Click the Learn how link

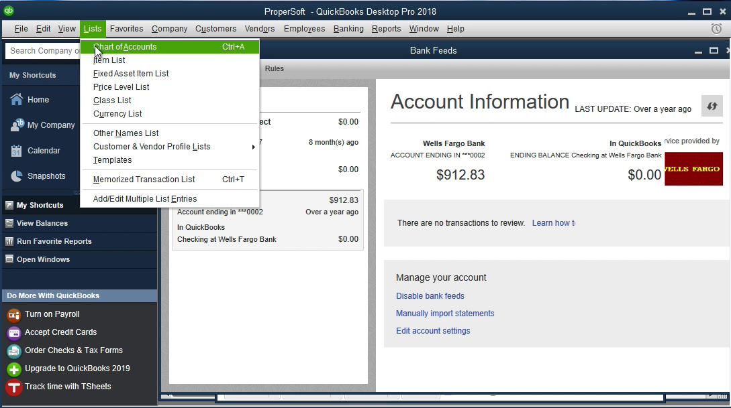[x=553, y=223]
